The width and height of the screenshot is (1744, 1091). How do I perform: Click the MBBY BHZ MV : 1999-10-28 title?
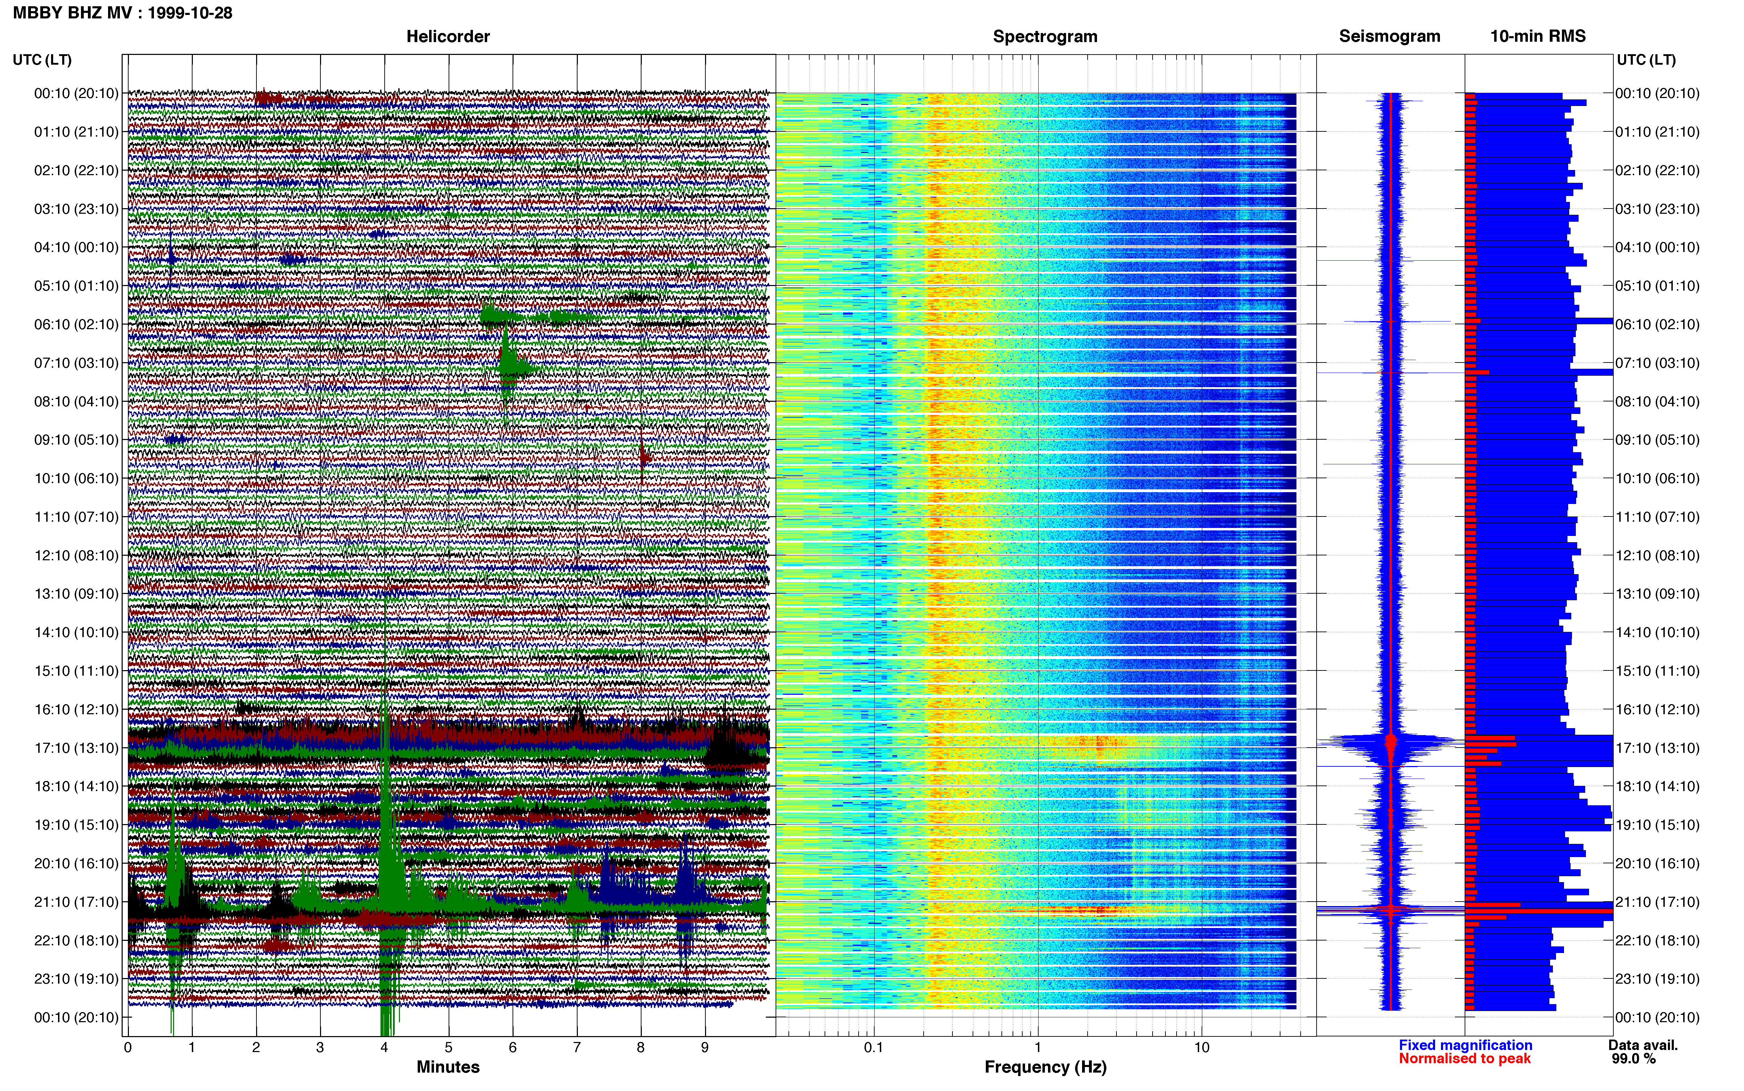pos(123,13)
